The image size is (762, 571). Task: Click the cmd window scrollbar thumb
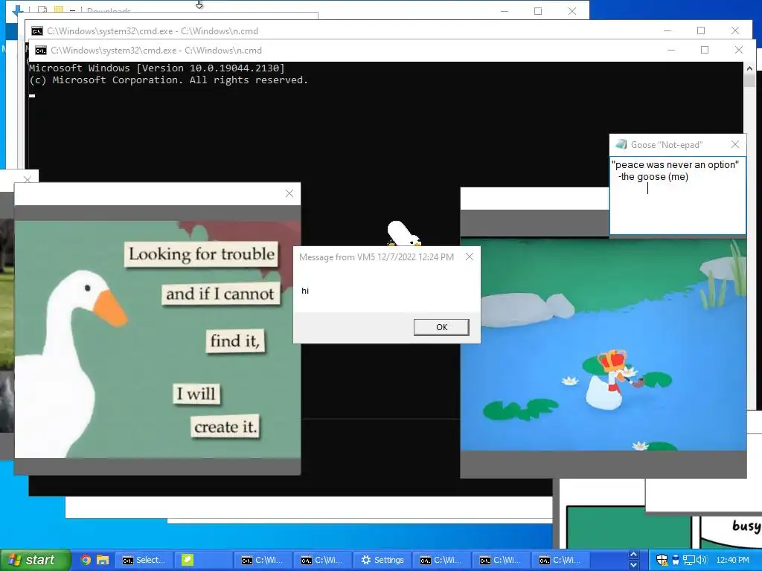tap(749, 80)
